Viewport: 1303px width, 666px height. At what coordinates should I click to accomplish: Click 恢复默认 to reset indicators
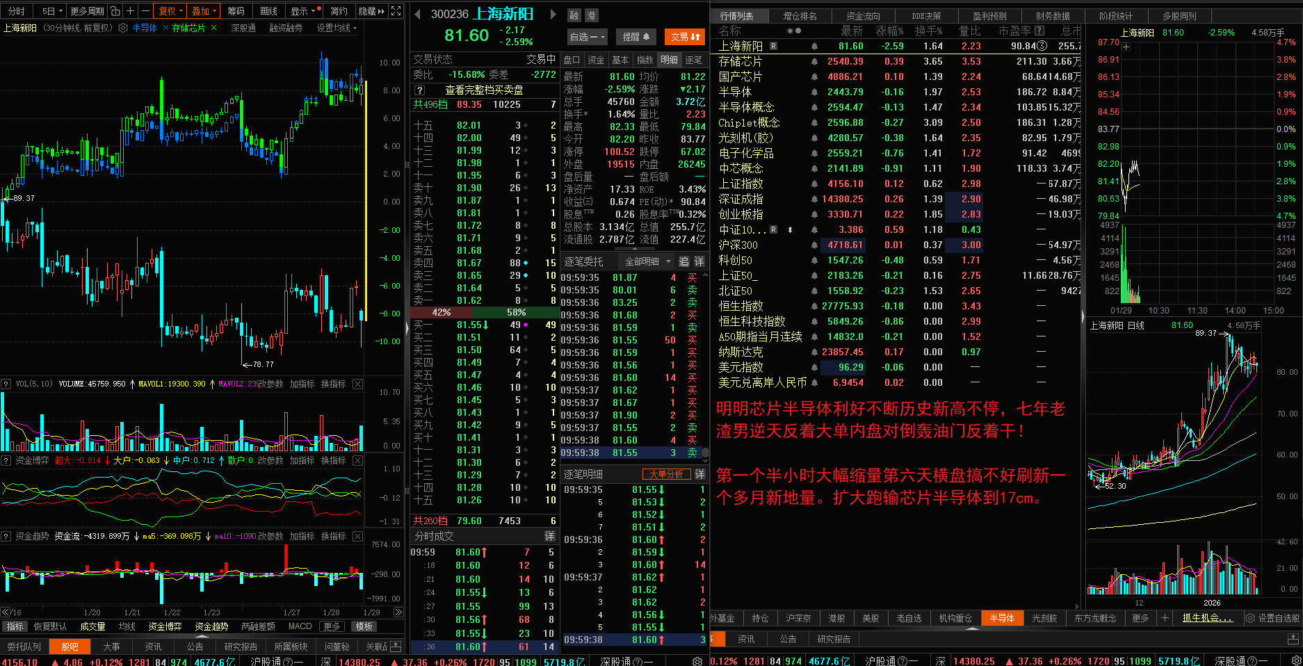(50, 626)
